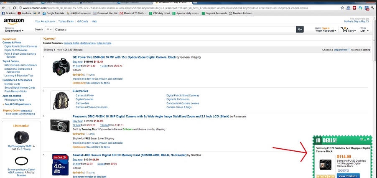Expand rating details arrow for Sandisk 4GB card

(87, 173)
